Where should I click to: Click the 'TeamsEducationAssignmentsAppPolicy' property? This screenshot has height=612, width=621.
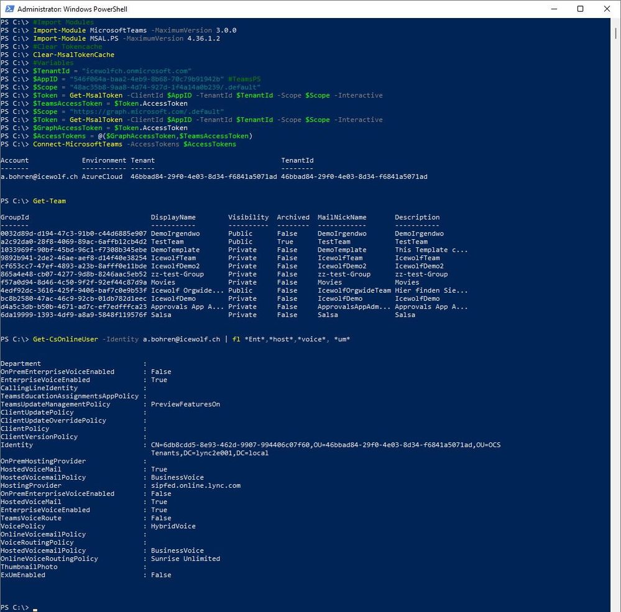point(70,396)
